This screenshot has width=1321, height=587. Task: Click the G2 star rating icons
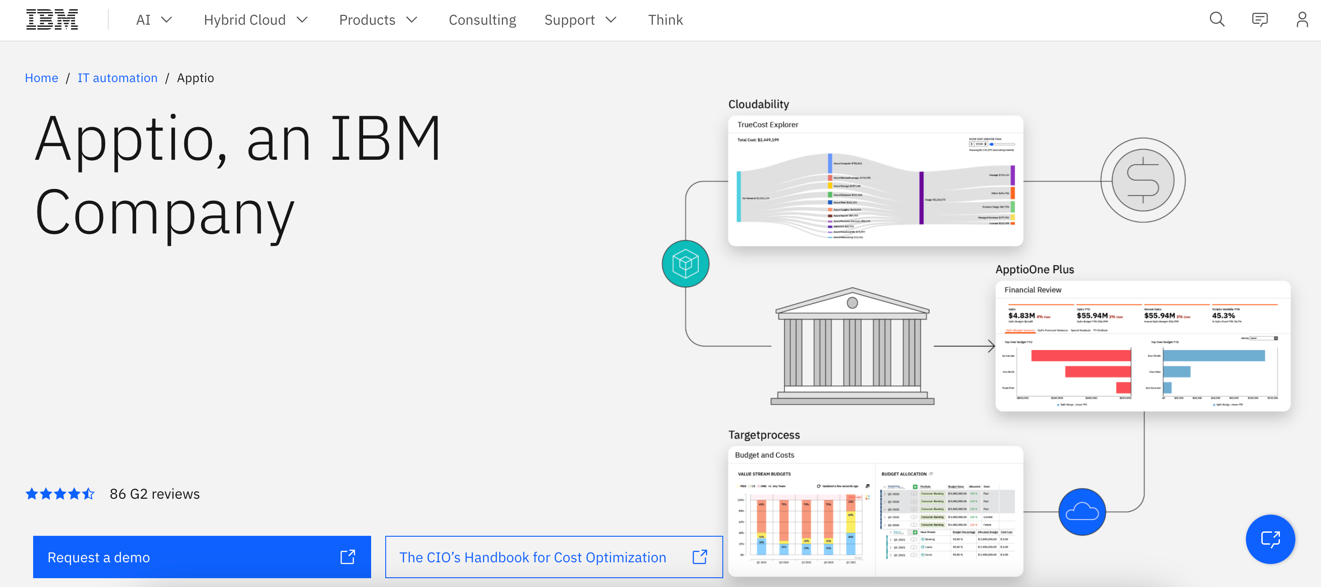click(60, 494)
